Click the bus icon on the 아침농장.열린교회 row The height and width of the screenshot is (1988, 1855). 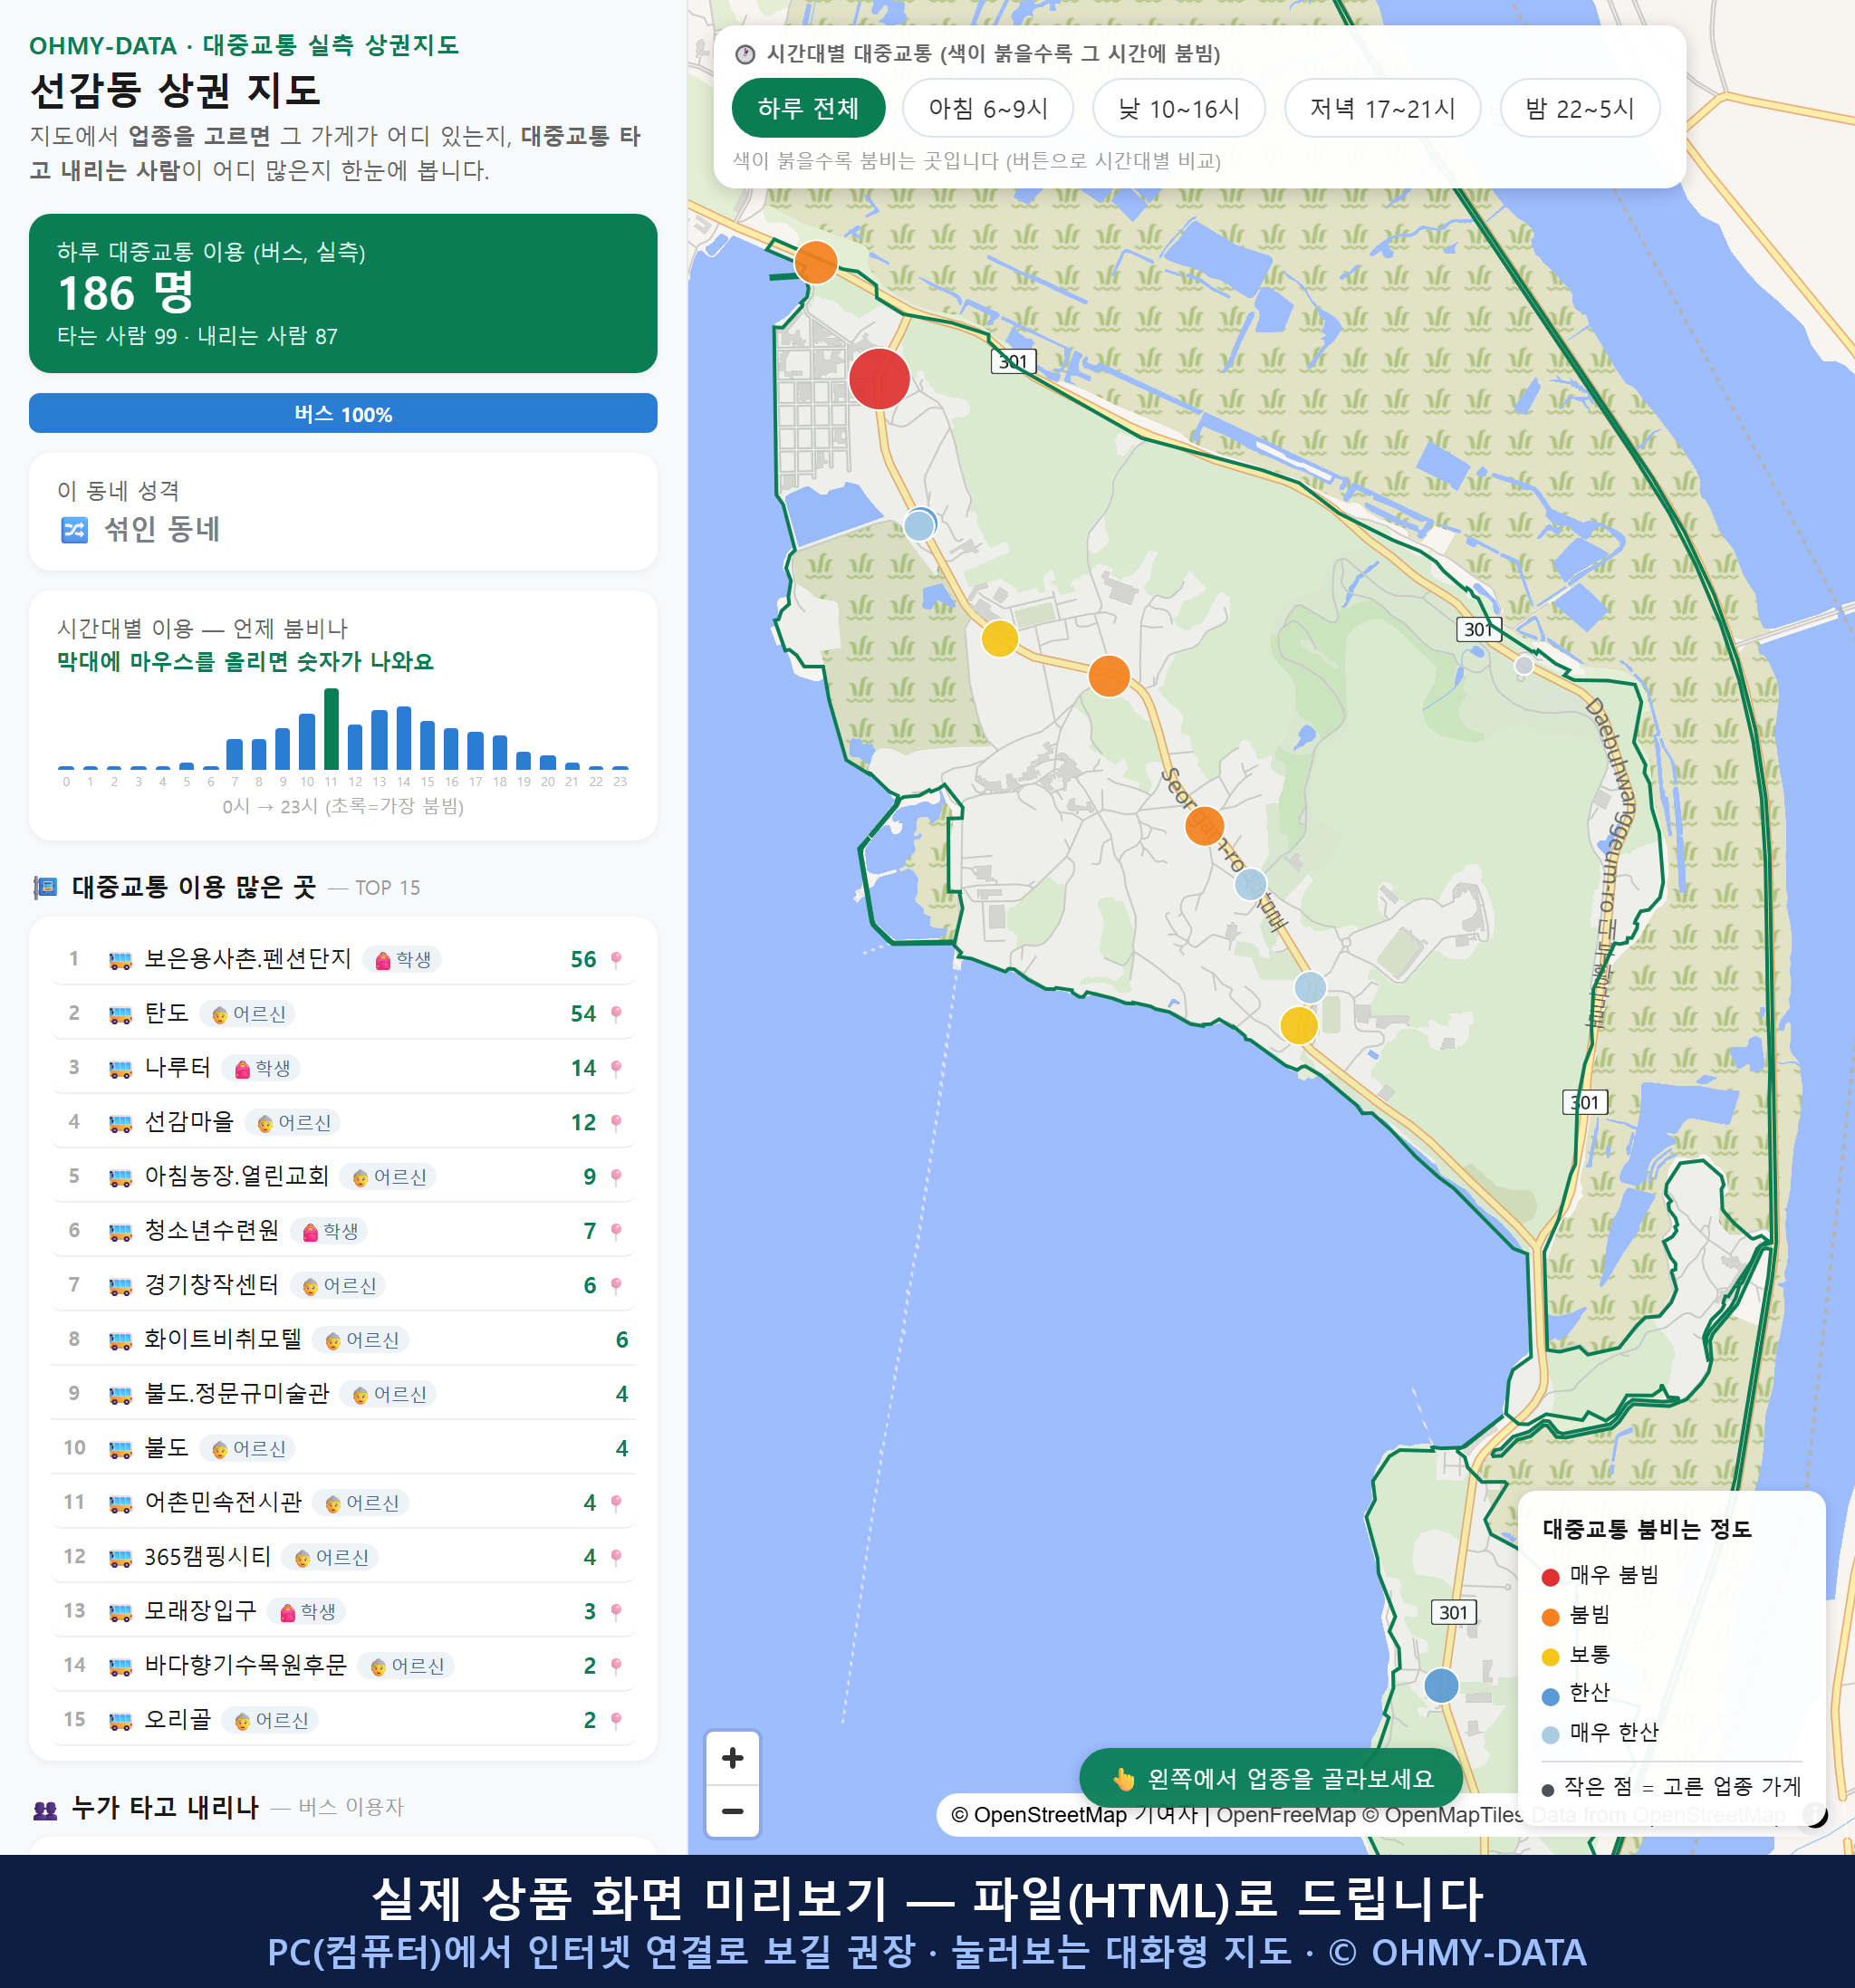click(120, 1178)
